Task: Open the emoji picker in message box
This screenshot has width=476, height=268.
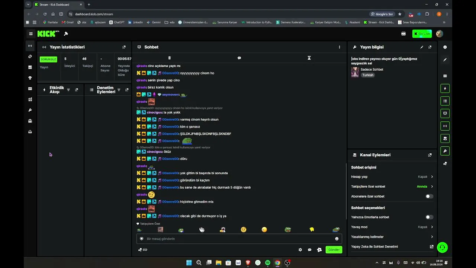Action: click(x=337, y=239)
